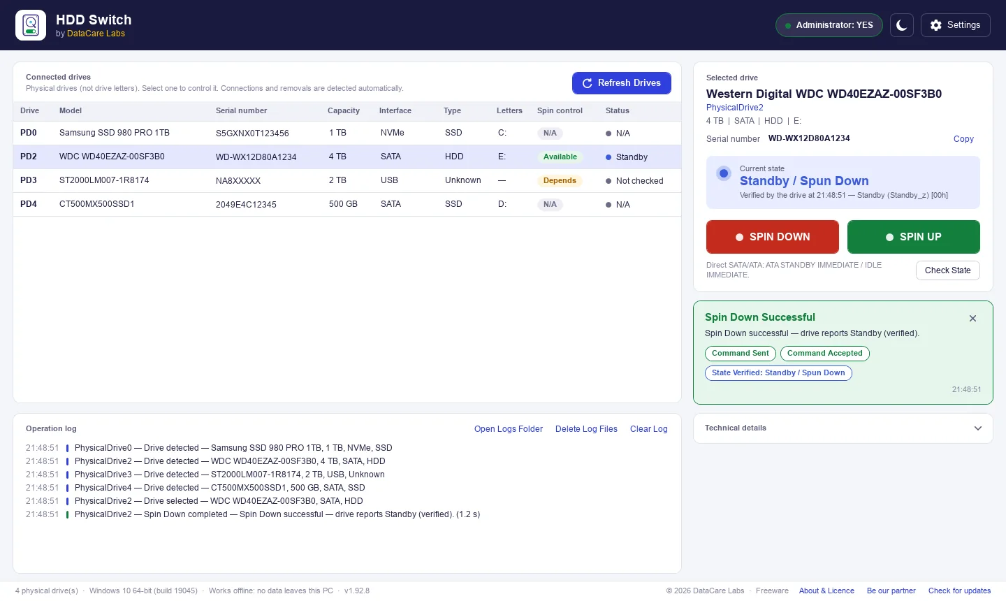Screen dimensions: 1006x601
Task: Spin up the selected drive
Action: (x=914, y=237)
